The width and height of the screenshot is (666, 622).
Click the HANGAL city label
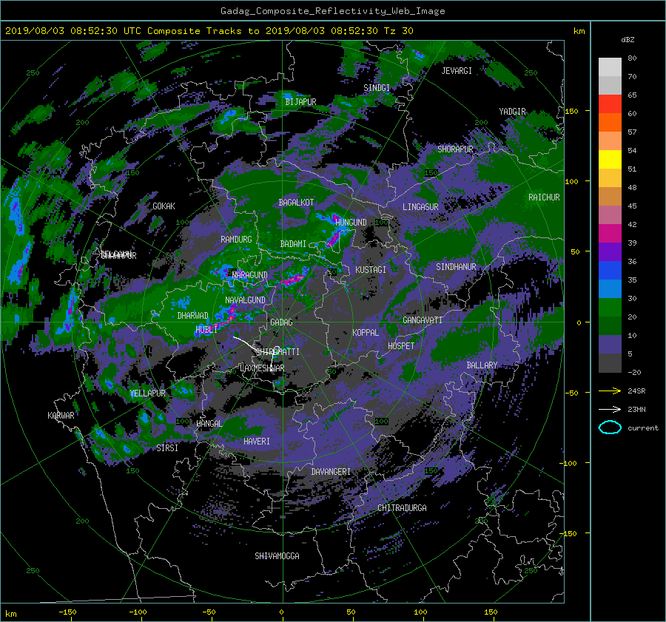click(x=209, y=424)
